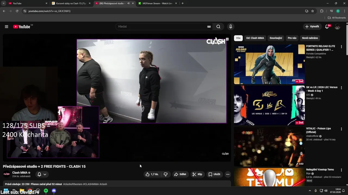Dislike the video with thumbs down

pos(166,174)
